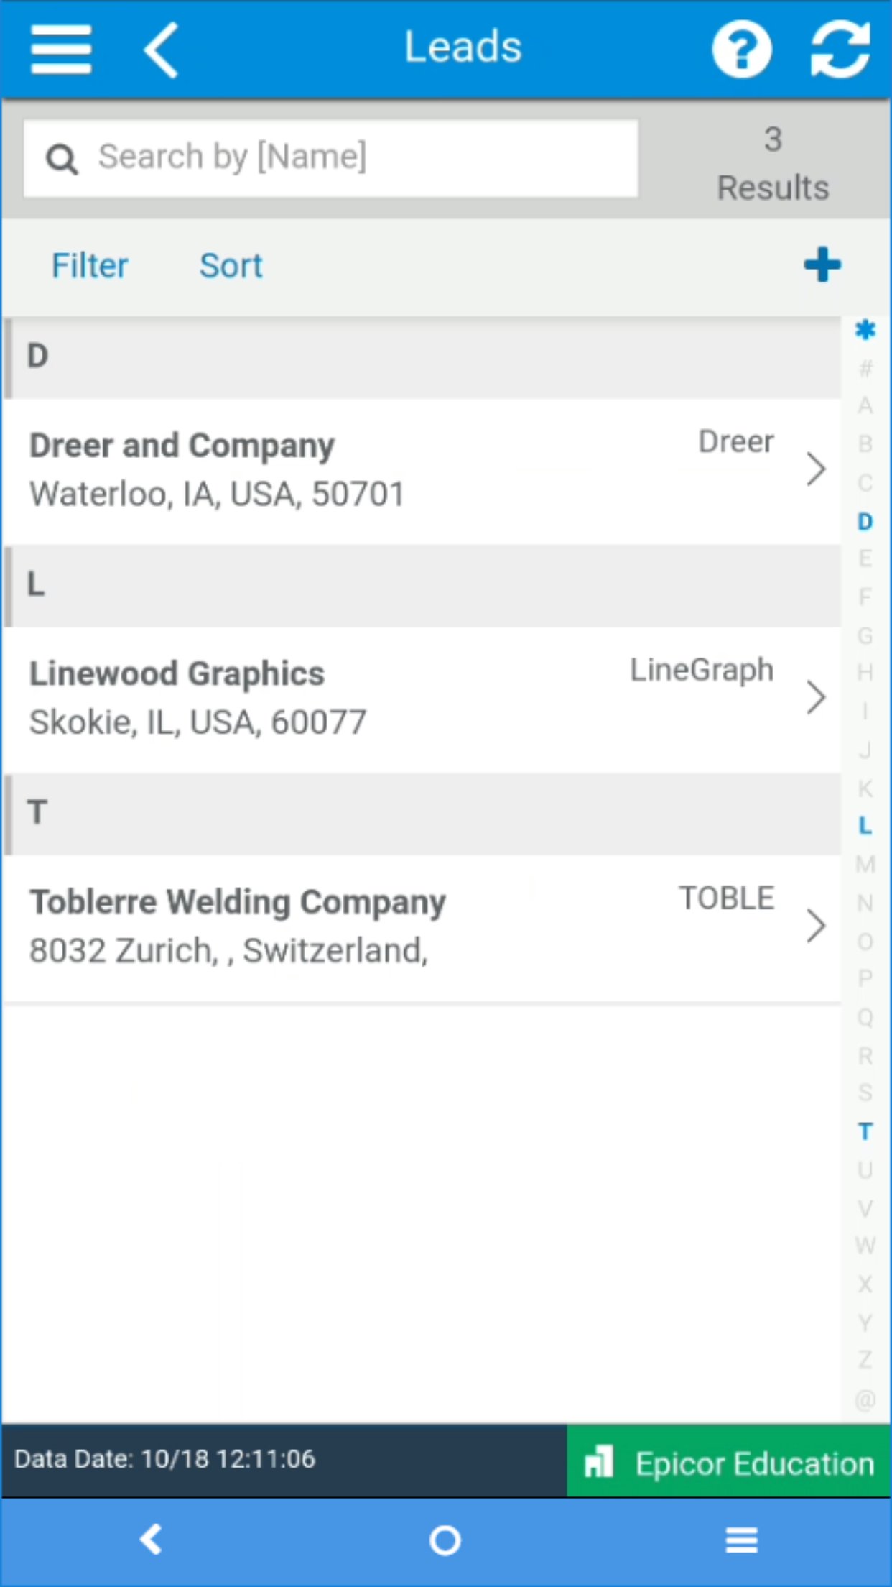This screenshot has height=1587, width=892.
Task: Open the Filter options
Action: click(90, 265)
